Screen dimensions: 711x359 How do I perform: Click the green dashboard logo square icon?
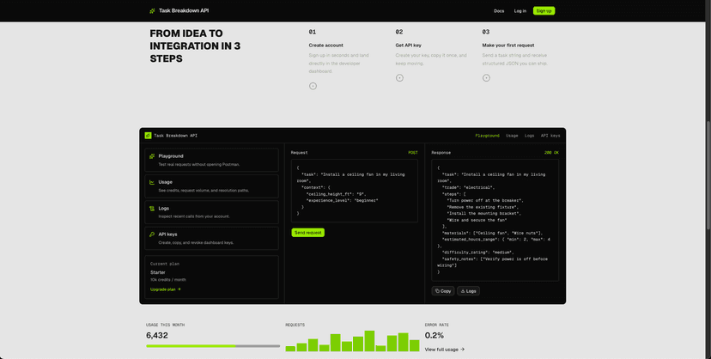point(148,136)
